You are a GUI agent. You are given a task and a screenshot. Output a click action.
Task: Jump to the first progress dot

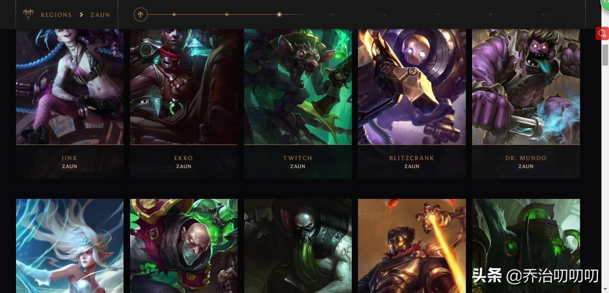[174, 15]
